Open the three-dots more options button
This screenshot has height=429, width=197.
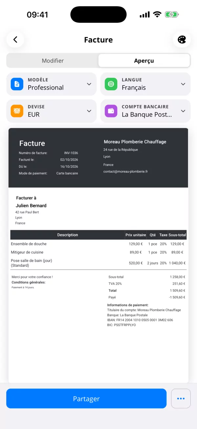point(181,398)
